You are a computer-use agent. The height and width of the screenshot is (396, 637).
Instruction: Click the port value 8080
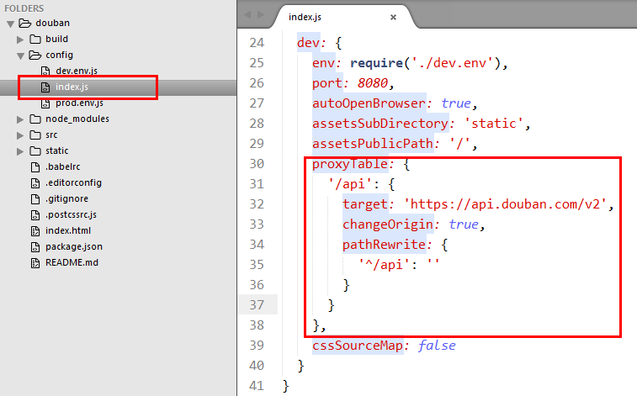372,83
